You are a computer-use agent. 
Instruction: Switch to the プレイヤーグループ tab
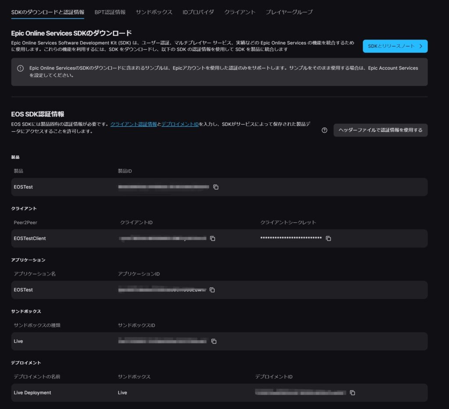(288, 12)
